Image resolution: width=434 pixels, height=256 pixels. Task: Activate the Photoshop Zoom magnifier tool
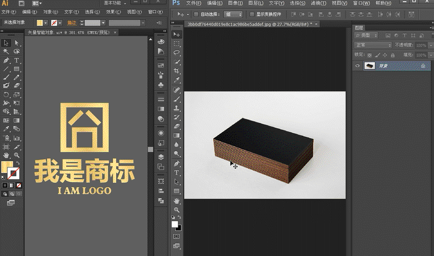[177, 209]
